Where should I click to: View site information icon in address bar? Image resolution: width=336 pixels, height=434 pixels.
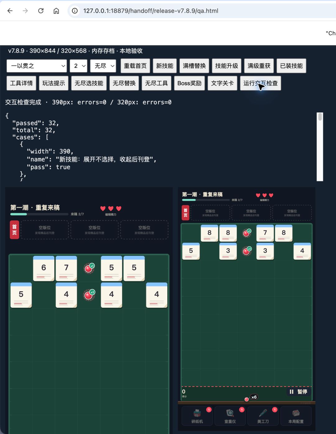pos(75,11)
